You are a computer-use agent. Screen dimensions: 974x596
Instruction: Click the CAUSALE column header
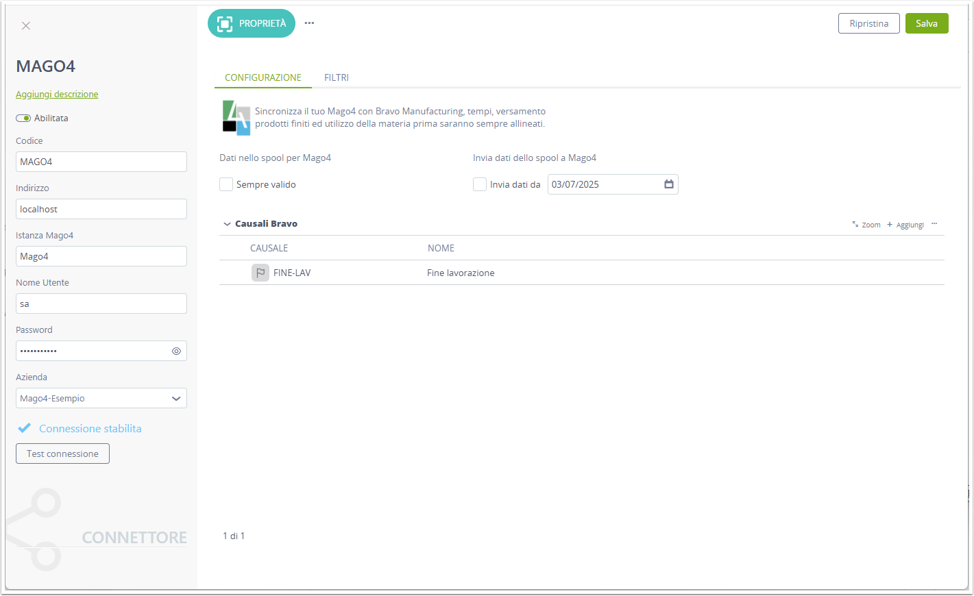269,248
